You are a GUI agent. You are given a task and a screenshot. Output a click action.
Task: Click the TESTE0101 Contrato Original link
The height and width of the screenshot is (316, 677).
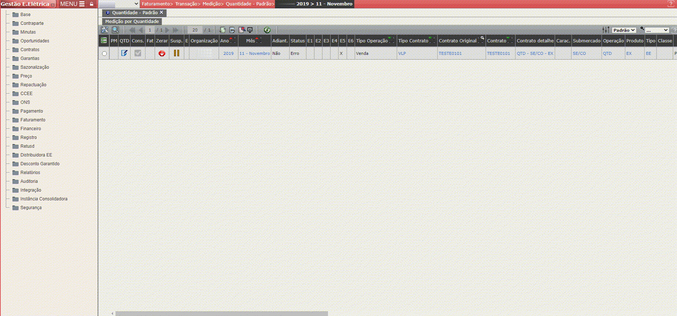click(450, 53)
